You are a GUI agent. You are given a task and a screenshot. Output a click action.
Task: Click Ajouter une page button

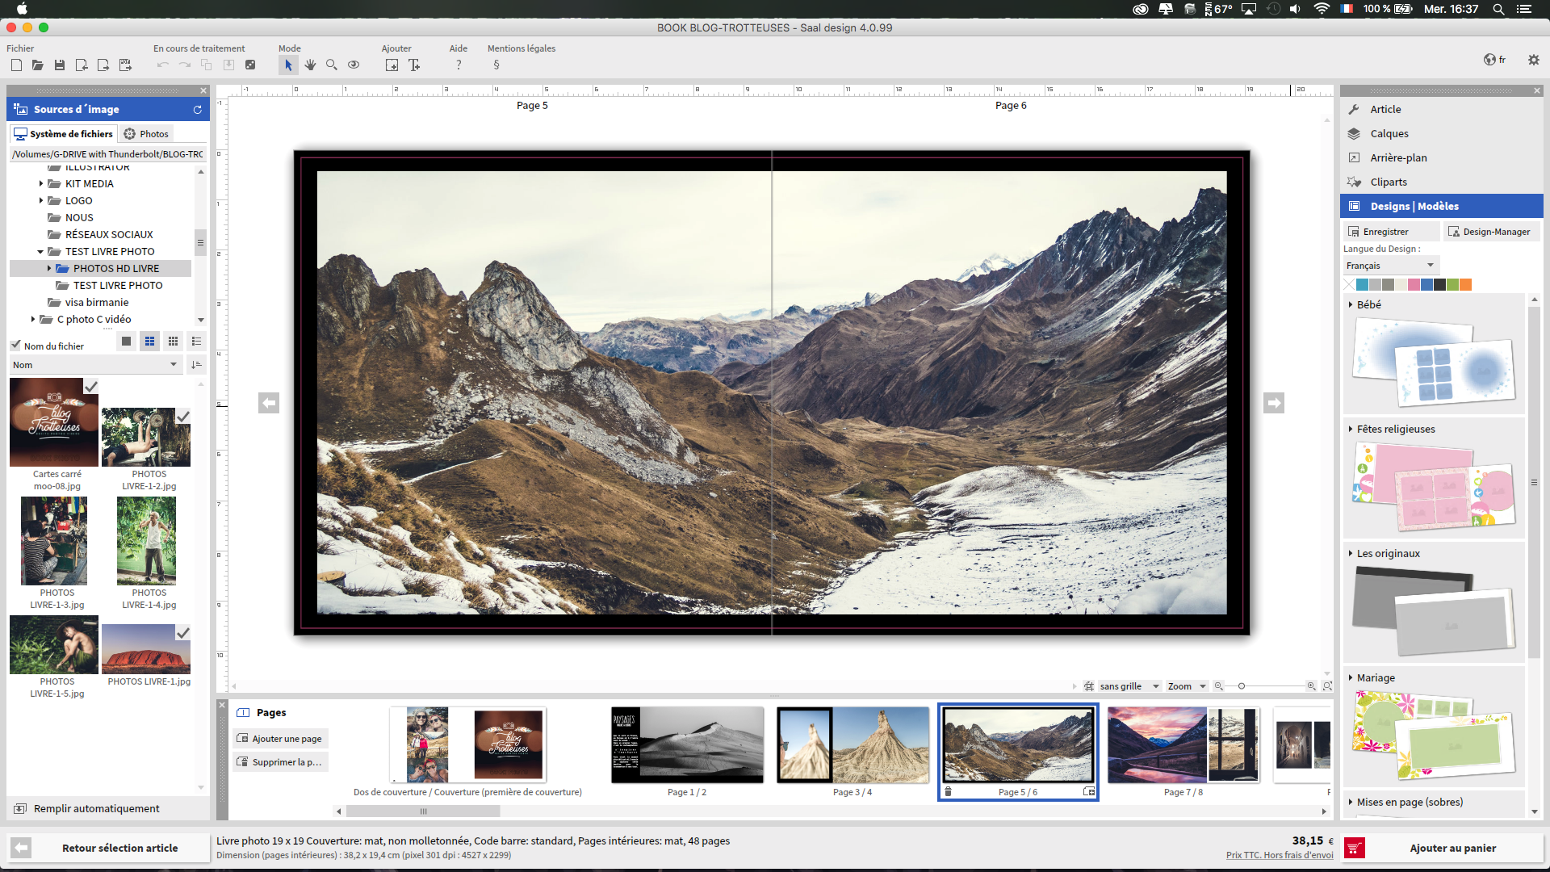pos(280,739)
